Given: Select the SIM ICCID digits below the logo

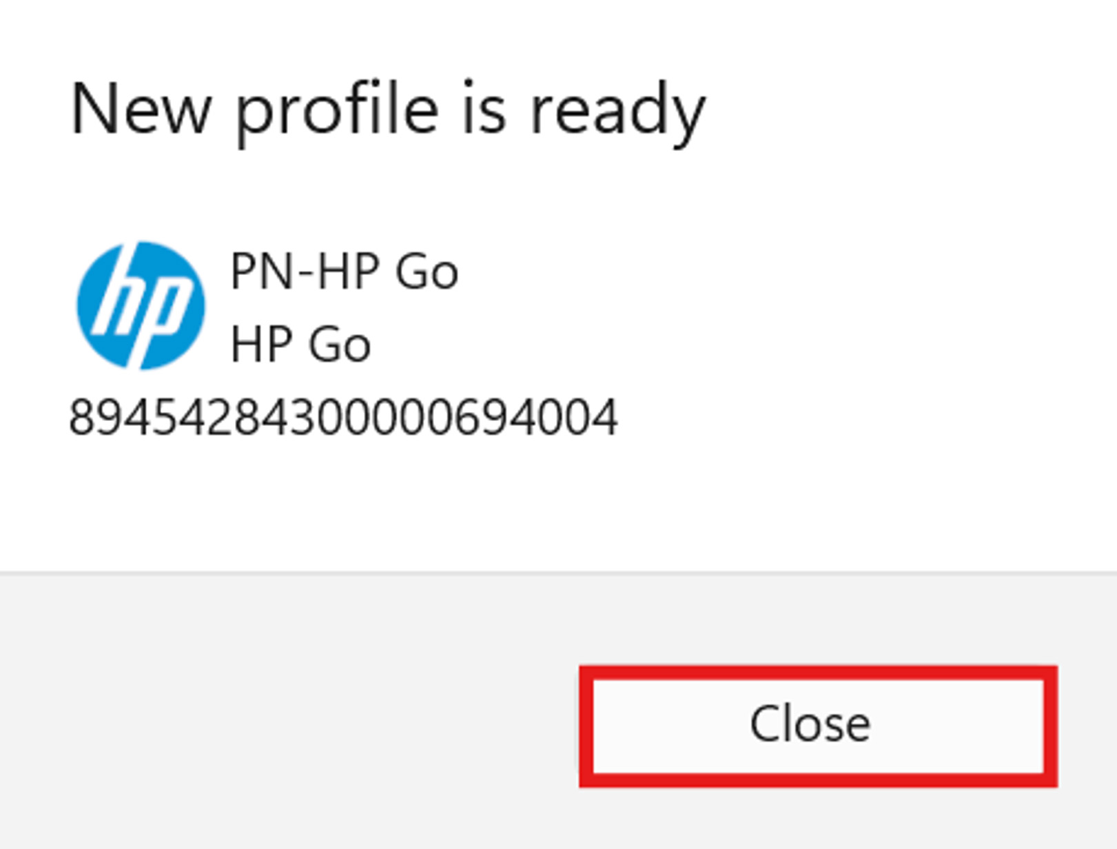Looking at the screenshot, I should [343, 418].
